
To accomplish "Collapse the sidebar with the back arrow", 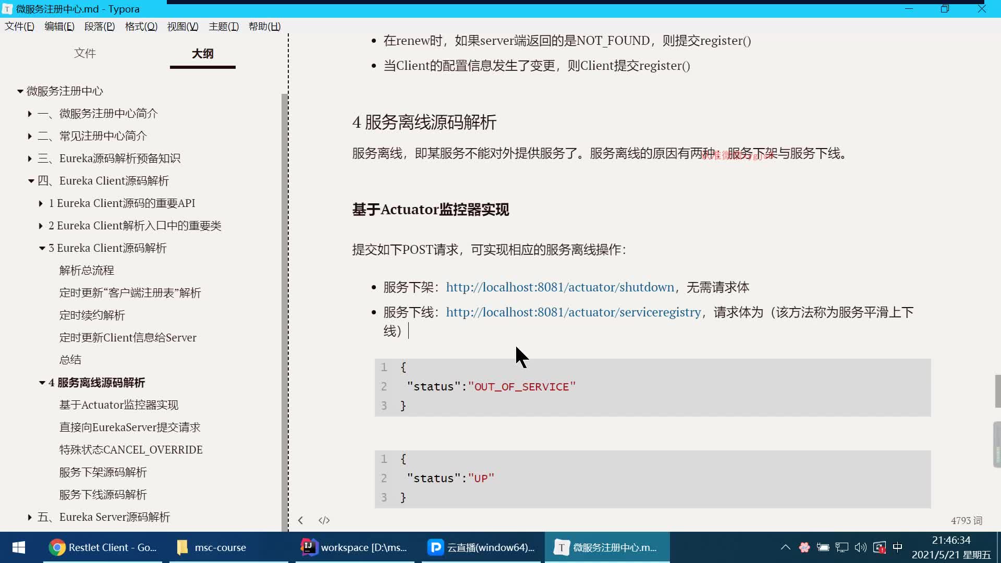I will pyautogui.click(x=301, y=520).
